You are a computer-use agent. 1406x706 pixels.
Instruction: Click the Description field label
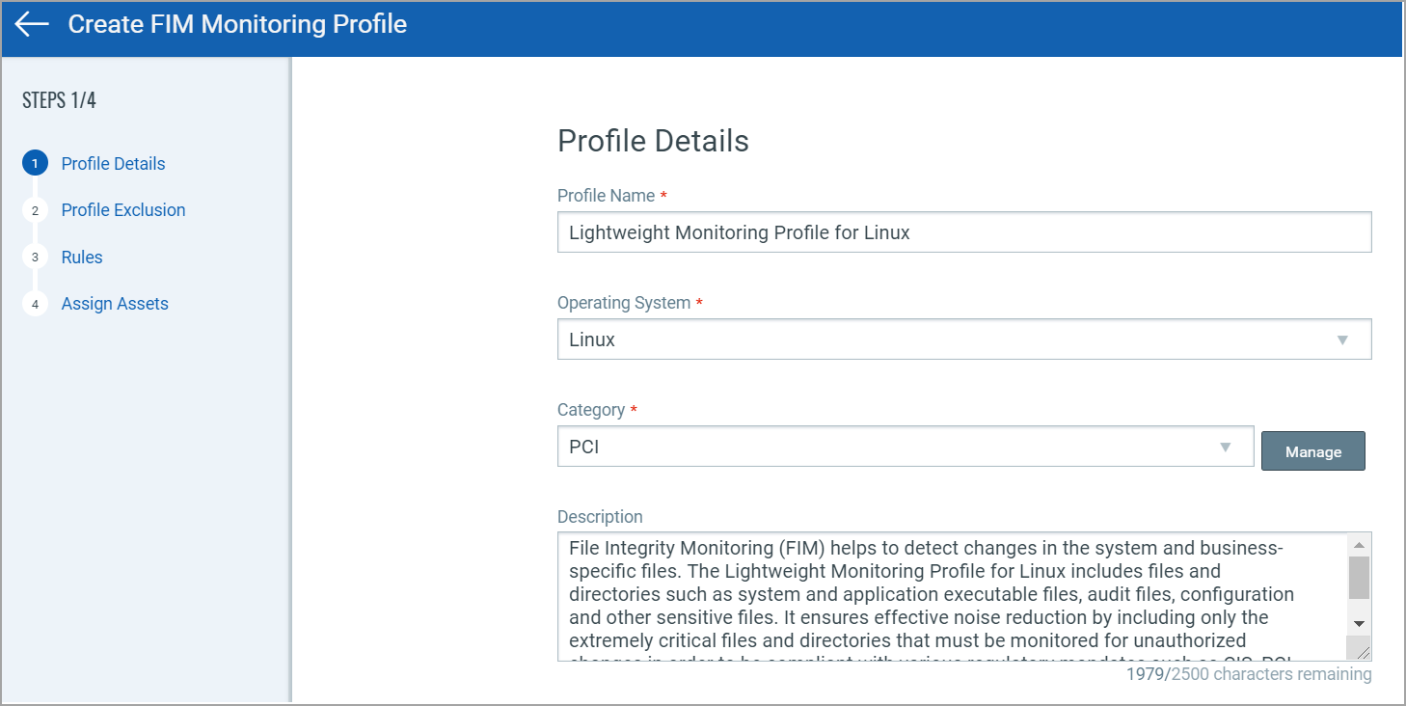[x=600, y=517]
